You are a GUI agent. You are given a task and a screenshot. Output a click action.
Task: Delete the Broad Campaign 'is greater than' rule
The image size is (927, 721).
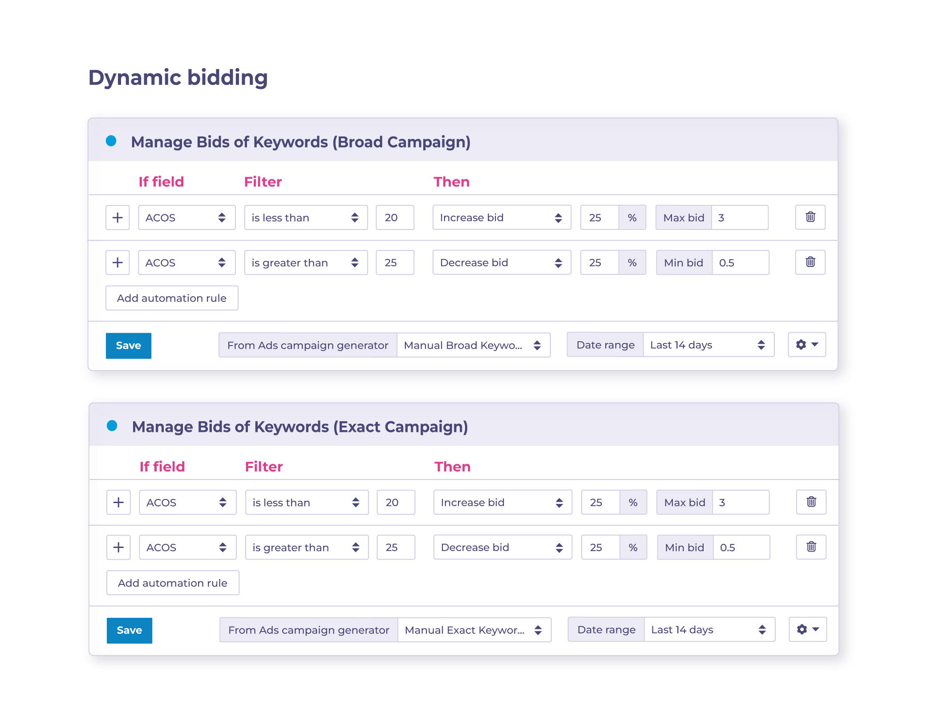[810, 262]
